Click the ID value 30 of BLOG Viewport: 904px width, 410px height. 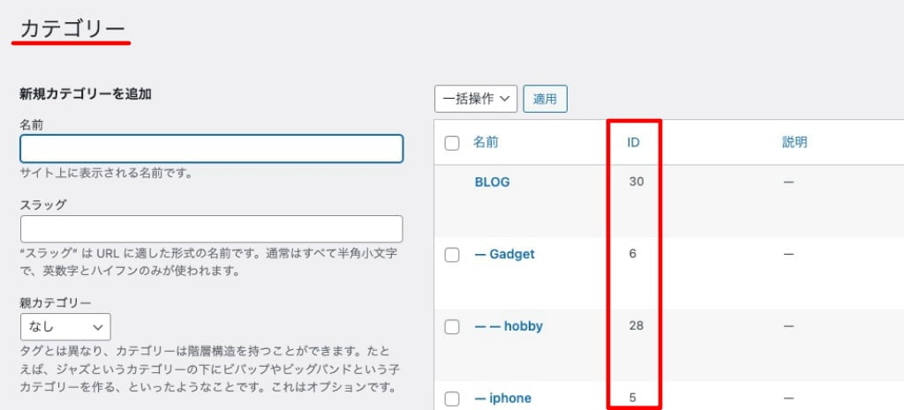click(636, 182)
